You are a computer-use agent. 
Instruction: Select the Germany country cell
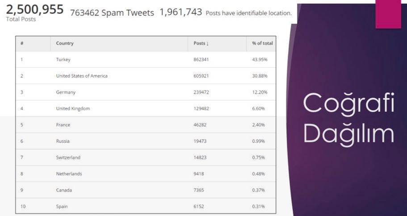pos(66,92)
